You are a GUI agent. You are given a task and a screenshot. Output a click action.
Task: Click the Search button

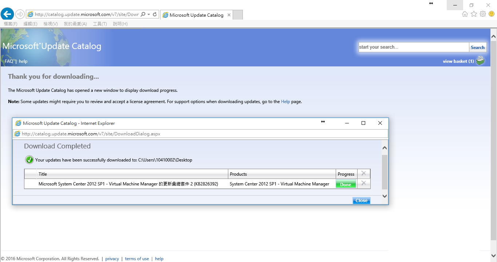[478, 47]
